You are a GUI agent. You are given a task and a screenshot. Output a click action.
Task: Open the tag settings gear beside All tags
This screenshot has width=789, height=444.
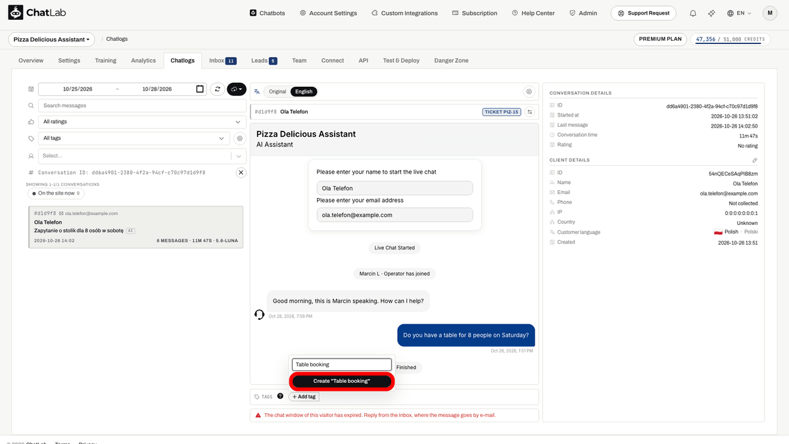pos(240,139)
